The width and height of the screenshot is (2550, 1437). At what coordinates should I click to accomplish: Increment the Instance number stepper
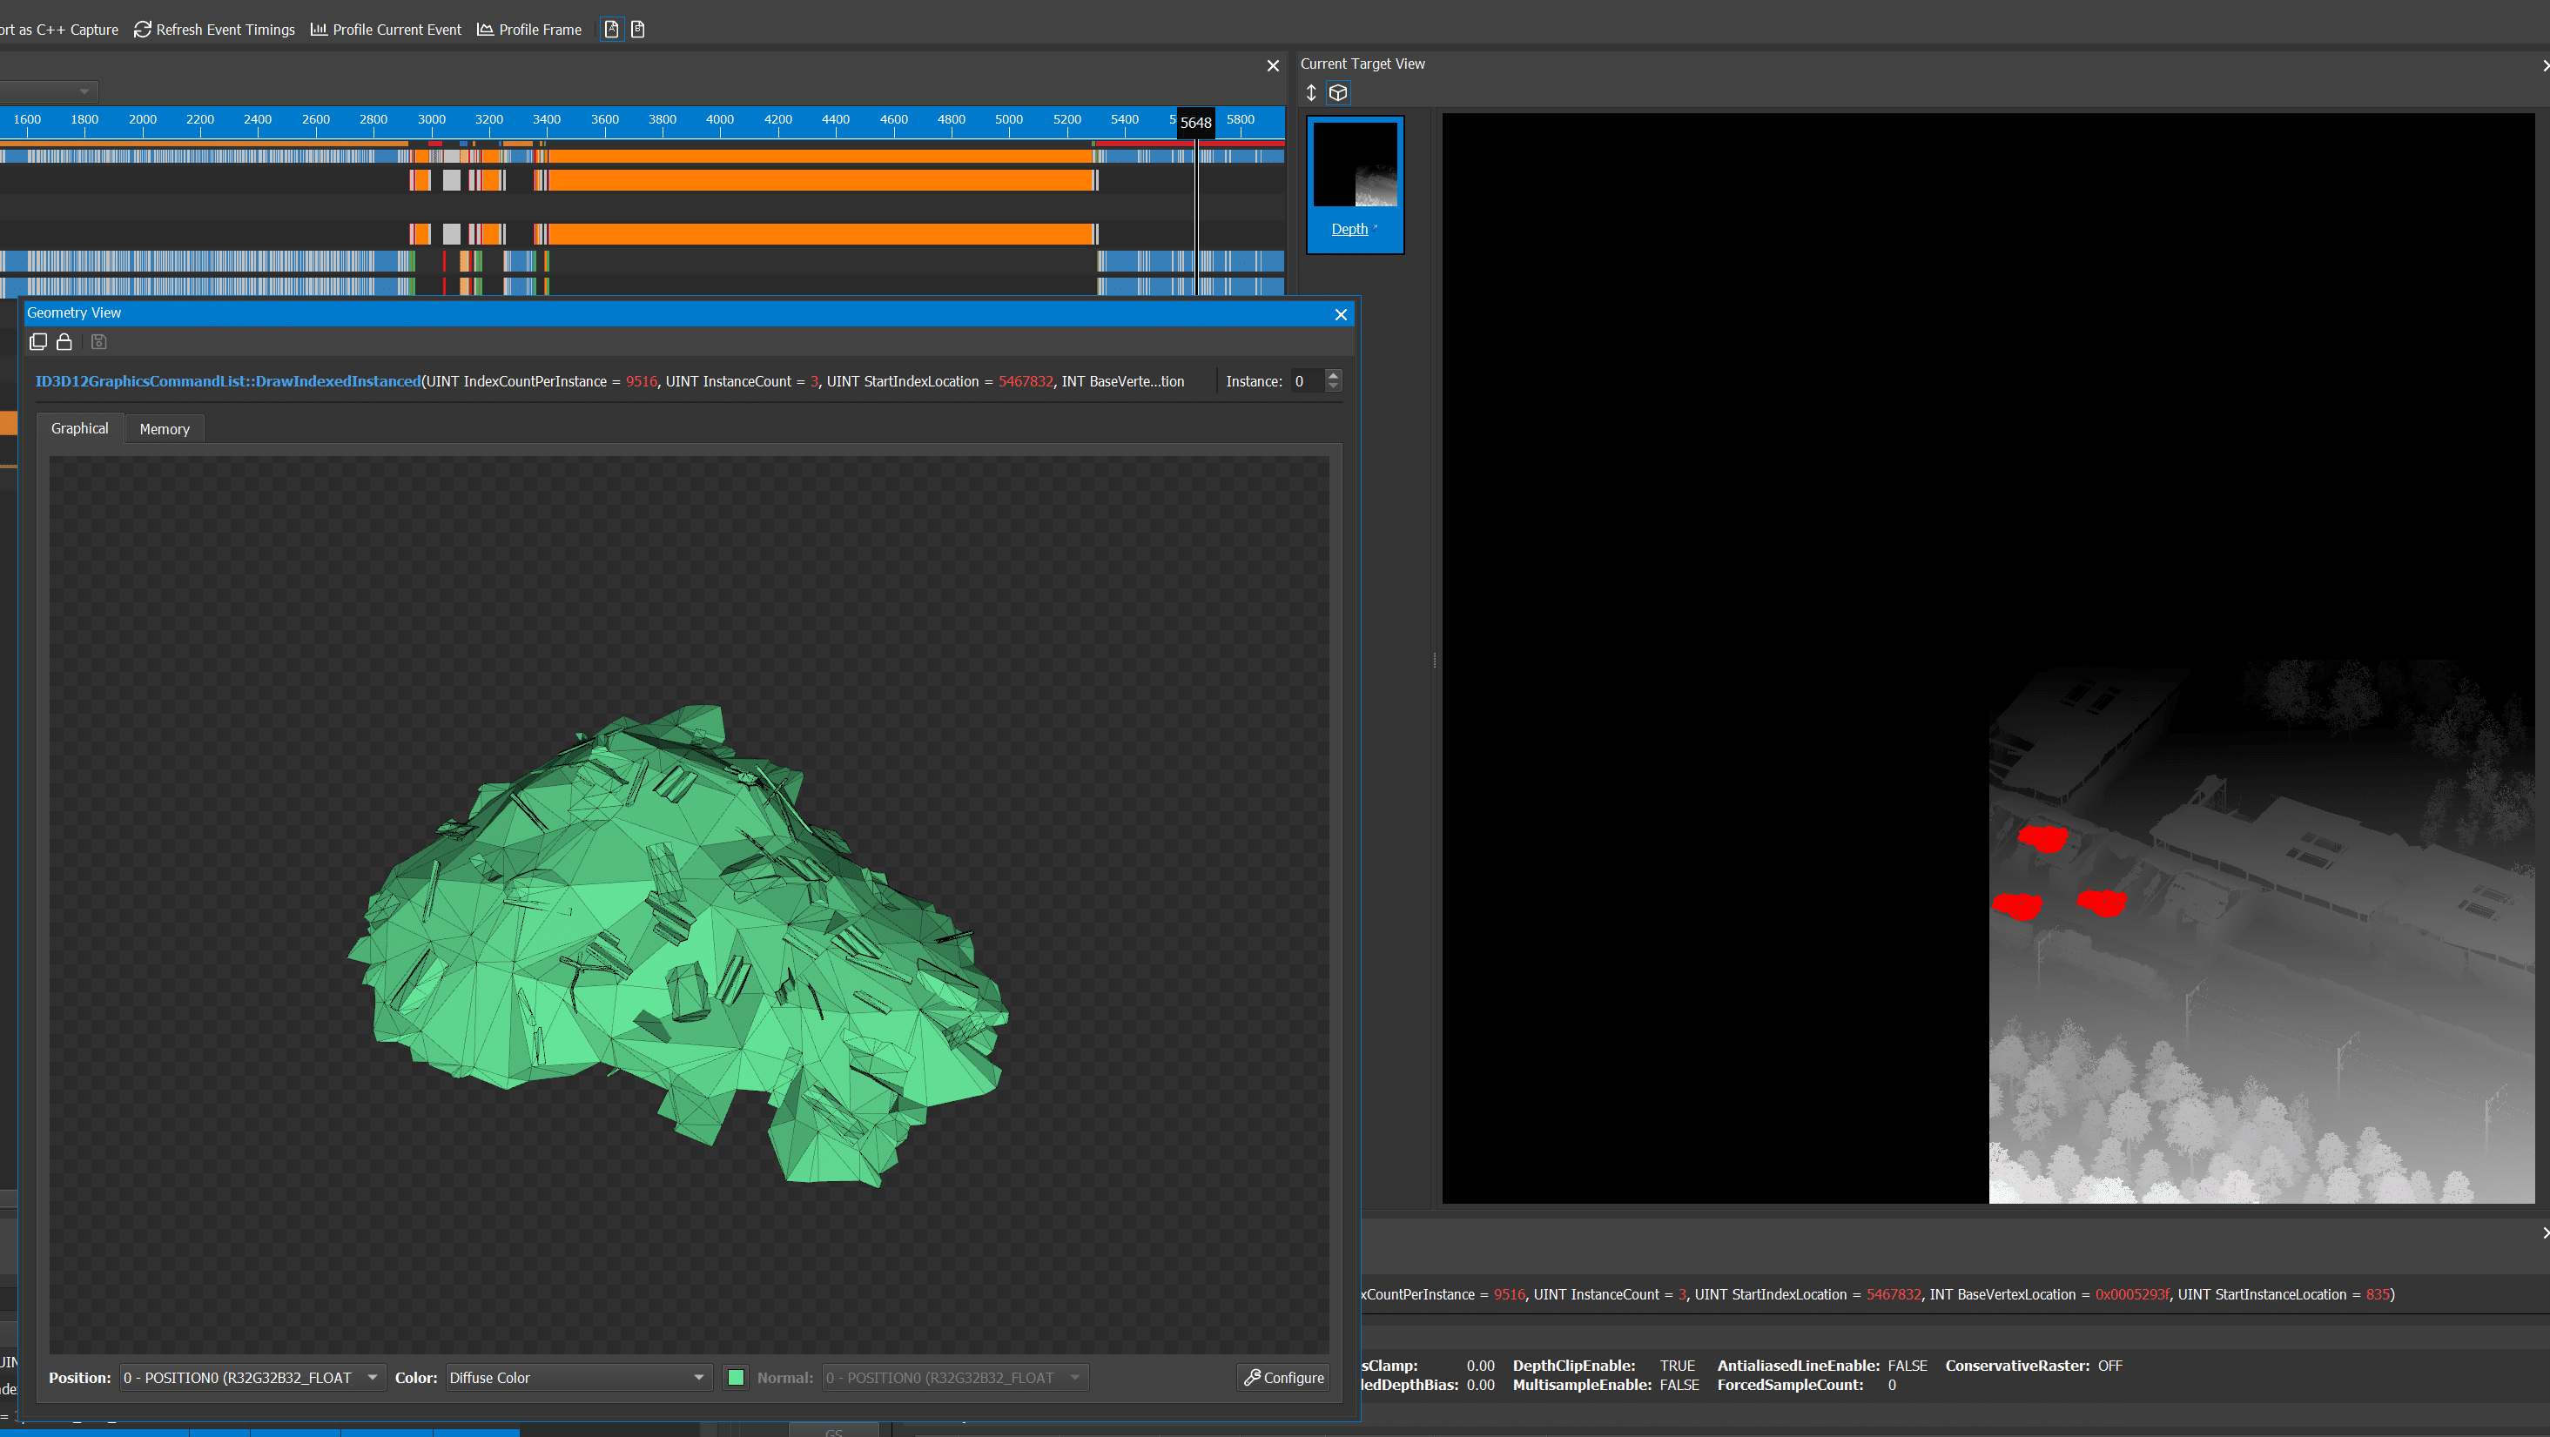coord(1334,375)
